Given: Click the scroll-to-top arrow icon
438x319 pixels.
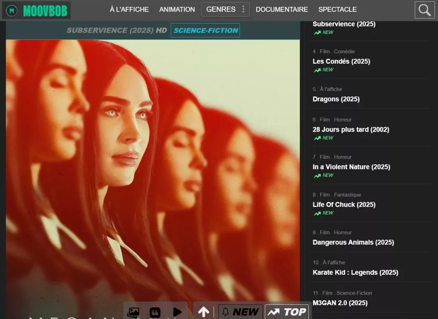Looking at the screenshot, I should pos(204,312).
